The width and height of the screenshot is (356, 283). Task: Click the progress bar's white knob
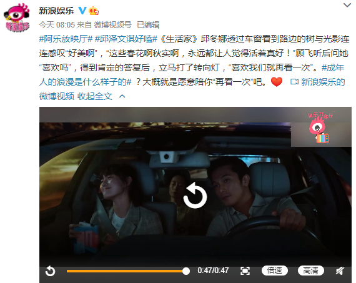pos(186,271)
